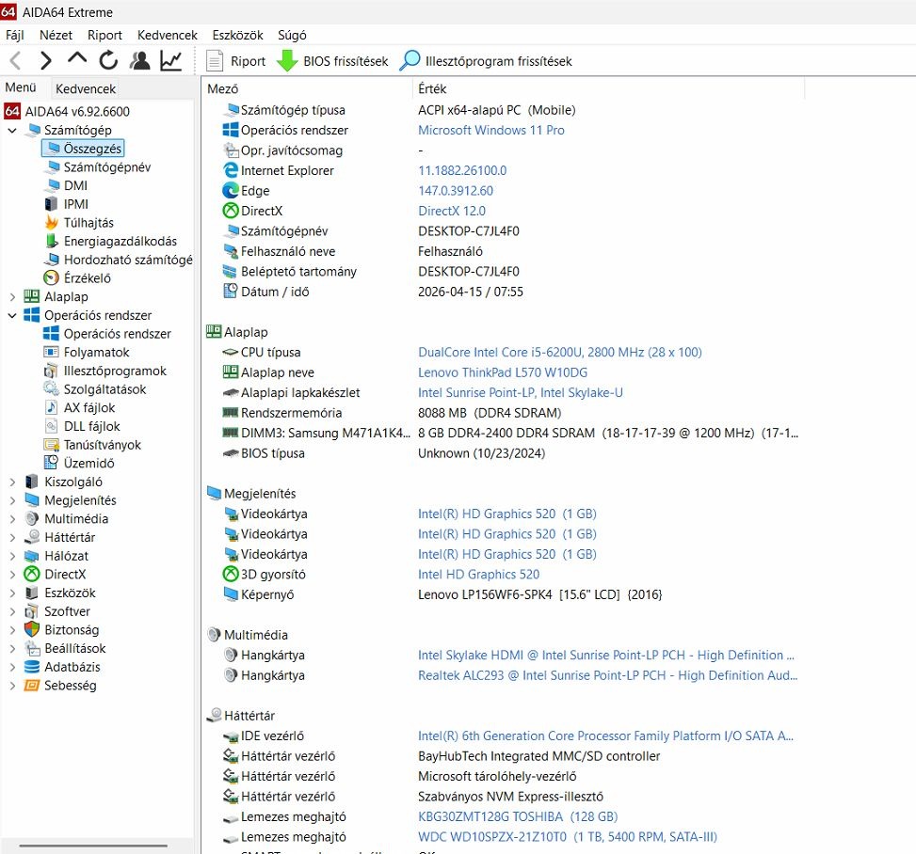Click the Eszközök tree icon in sidebar
The image size is (916, 854).
point(32,593)
